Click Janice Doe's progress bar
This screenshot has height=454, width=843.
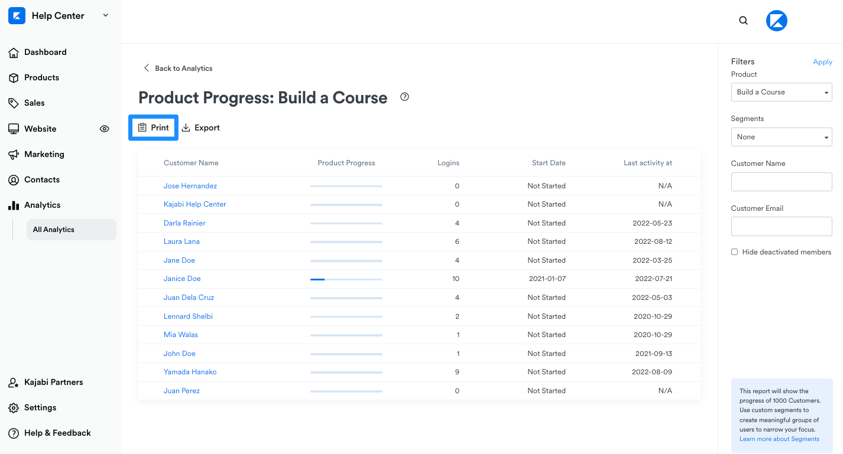346,279
